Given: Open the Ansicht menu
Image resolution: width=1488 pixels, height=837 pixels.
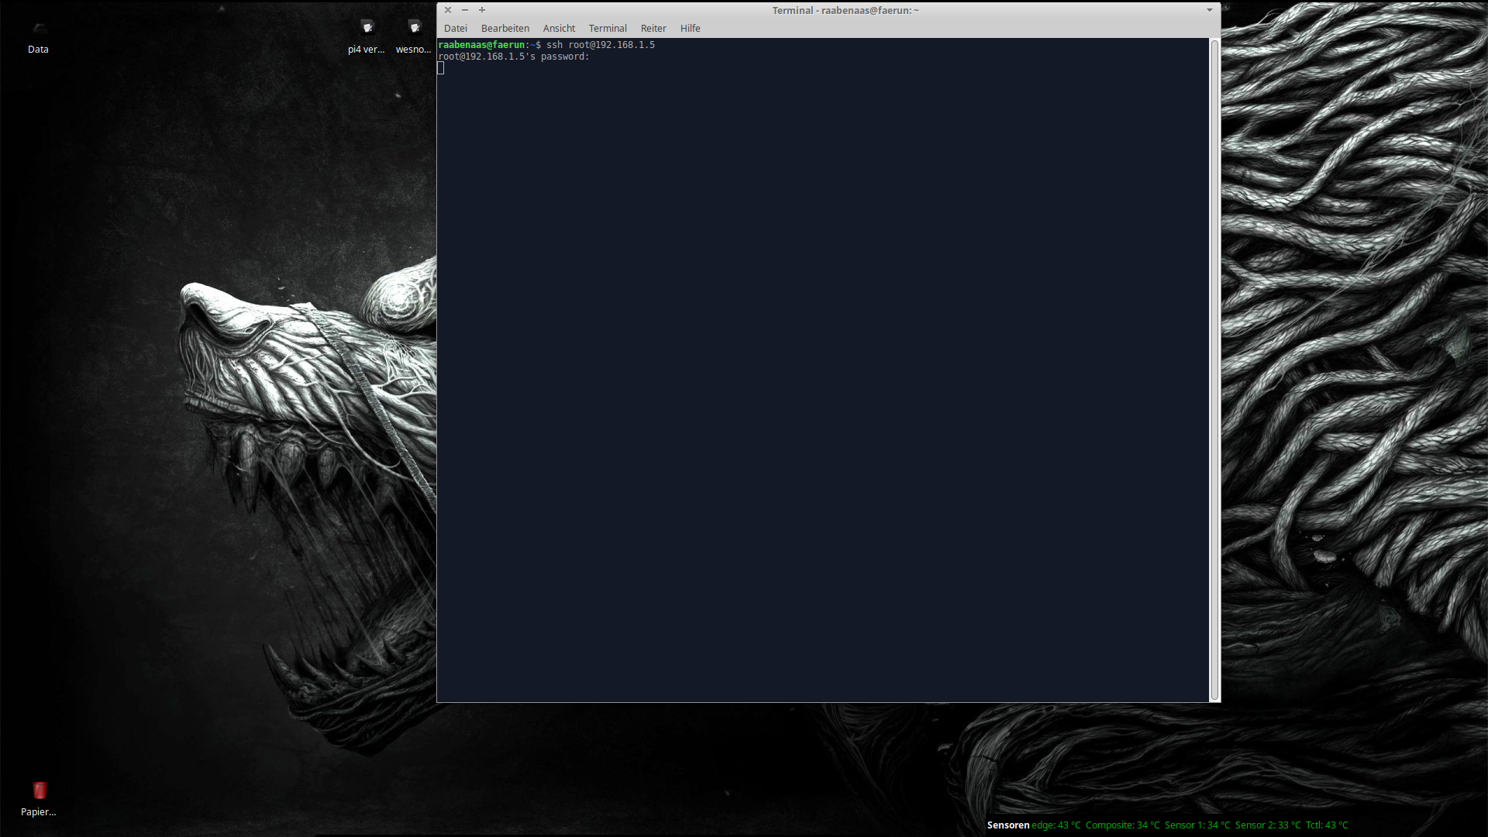Looking at the screenshot, I should 559,28.
